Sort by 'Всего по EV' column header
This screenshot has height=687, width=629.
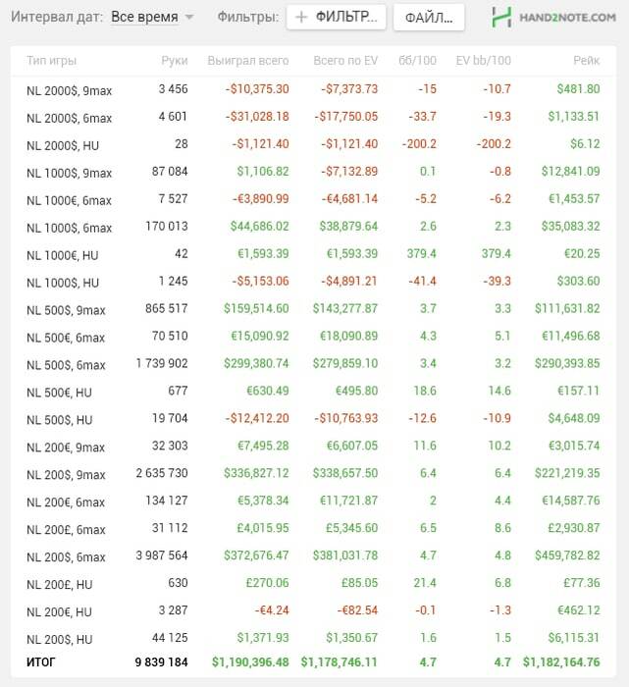[x=345, y=61]
